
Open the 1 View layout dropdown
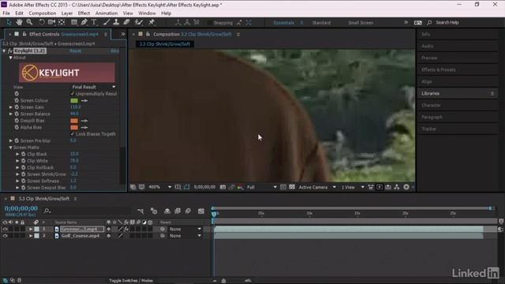pyautogui.click(x=353, y=187)
